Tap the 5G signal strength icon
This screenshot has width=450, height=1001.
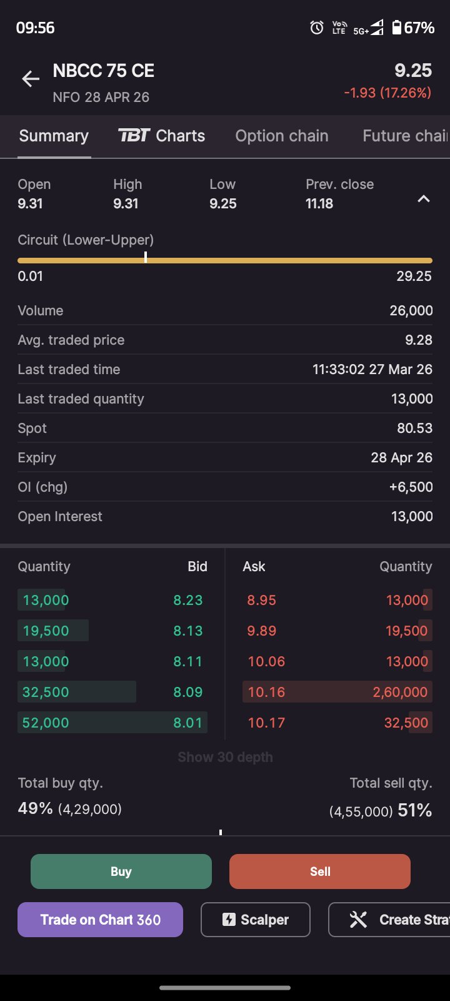click(x=369, y=28)
